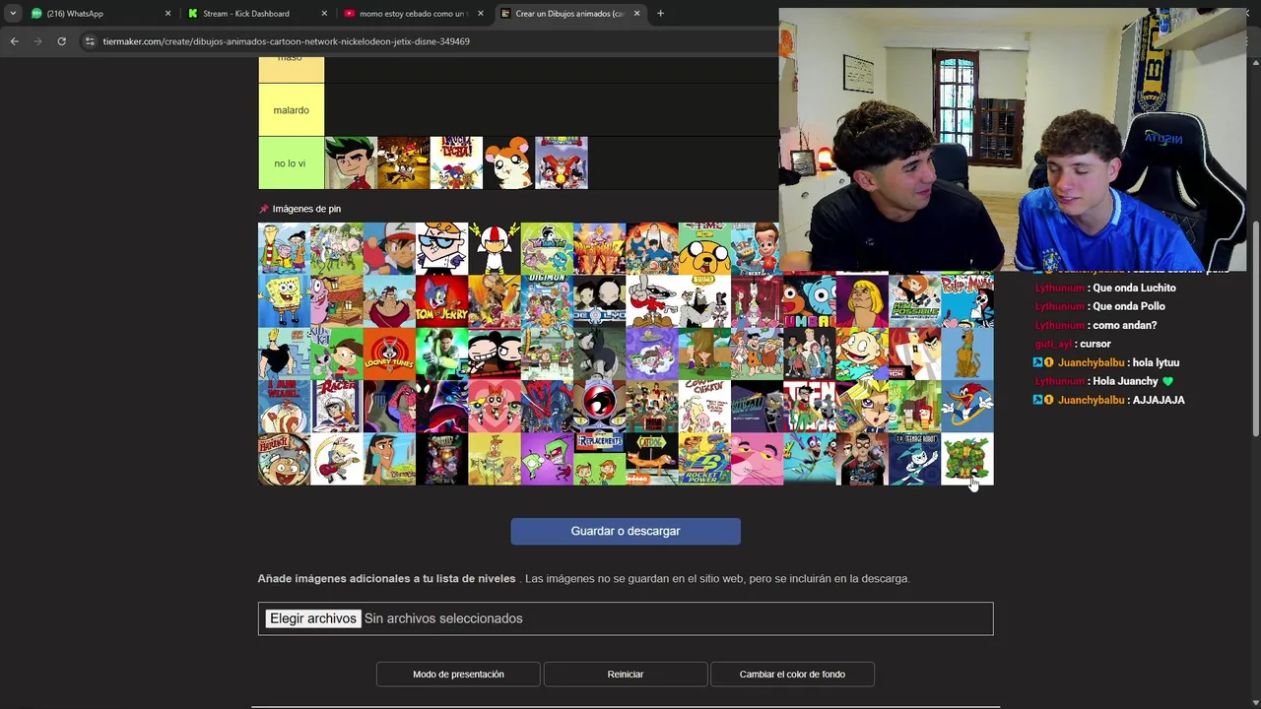1261x709 pixels.
Task: Select the Cow and Chicken thumbnail
Action: click(704, 407)
